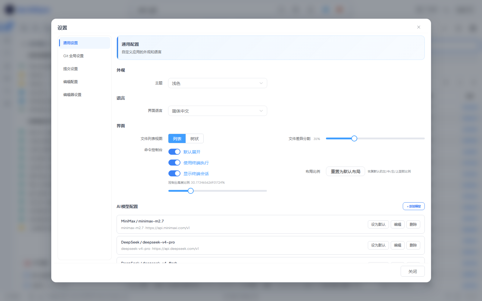Edit the deepseek-v4-pro model

398,245
